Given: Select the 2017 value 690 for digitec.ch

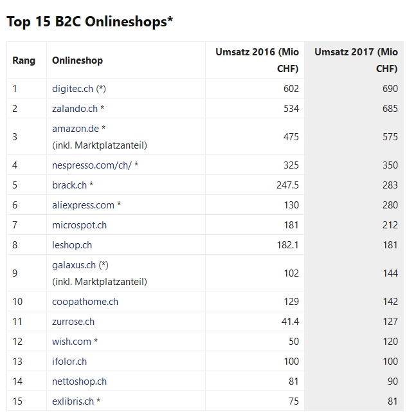Looking at the screenshot, I should [x=390, y=89].
